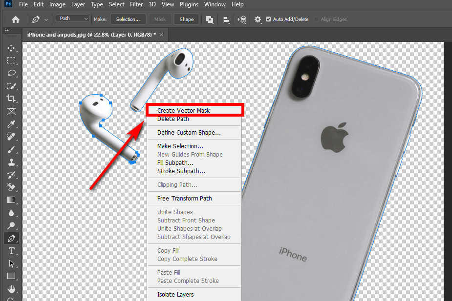
Task: Open Path operations icon in options bar
Action: click(210, 20)
